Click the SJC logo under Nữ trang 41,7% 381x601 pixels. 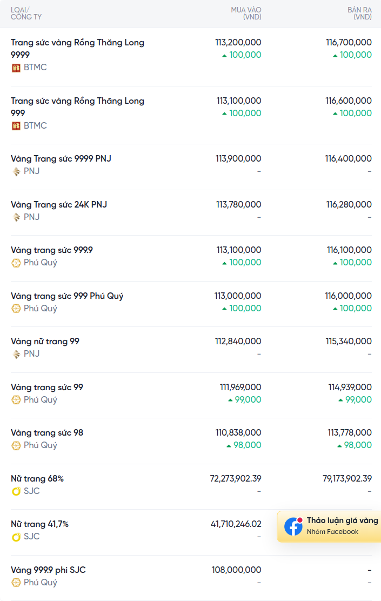click(16, 537)
